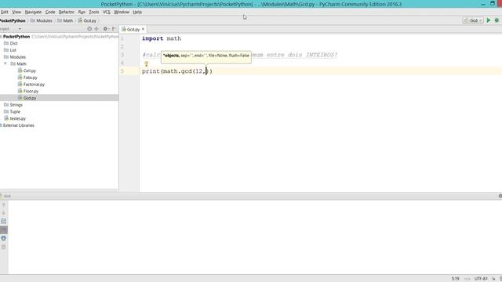Open Run panel settings gear
Screen dimensions: 502x282
coord(500,196)
